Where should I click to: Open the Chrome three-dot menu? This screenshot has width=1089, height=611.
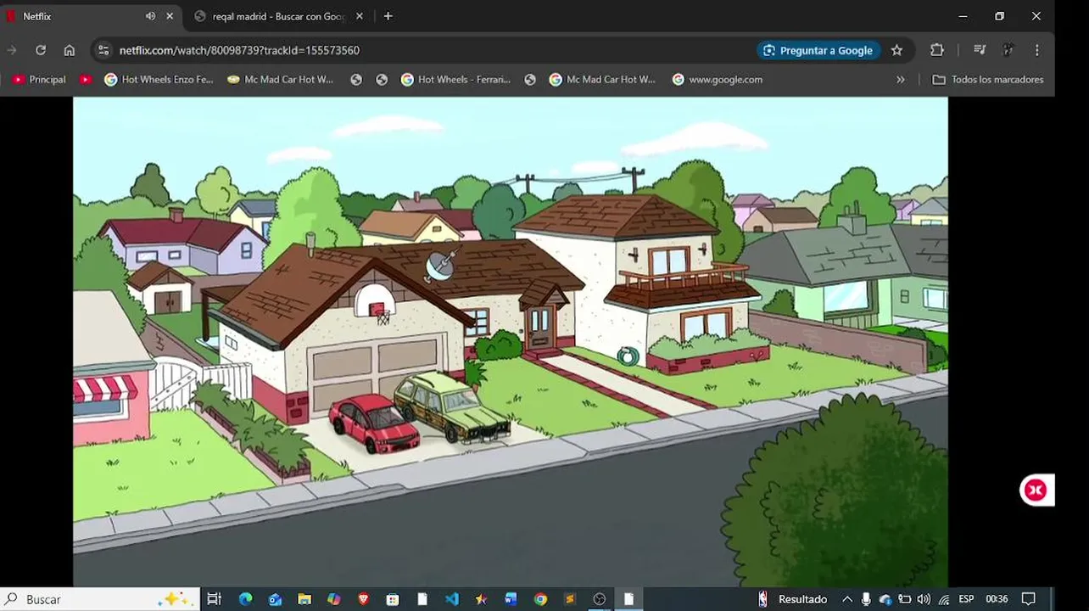1037,50
